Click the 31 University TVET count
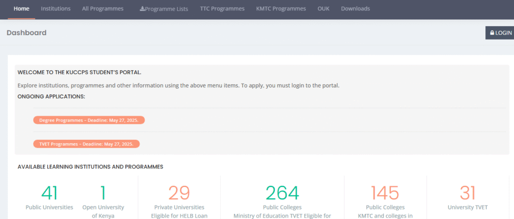514x219 pixels. coord(468,193)
